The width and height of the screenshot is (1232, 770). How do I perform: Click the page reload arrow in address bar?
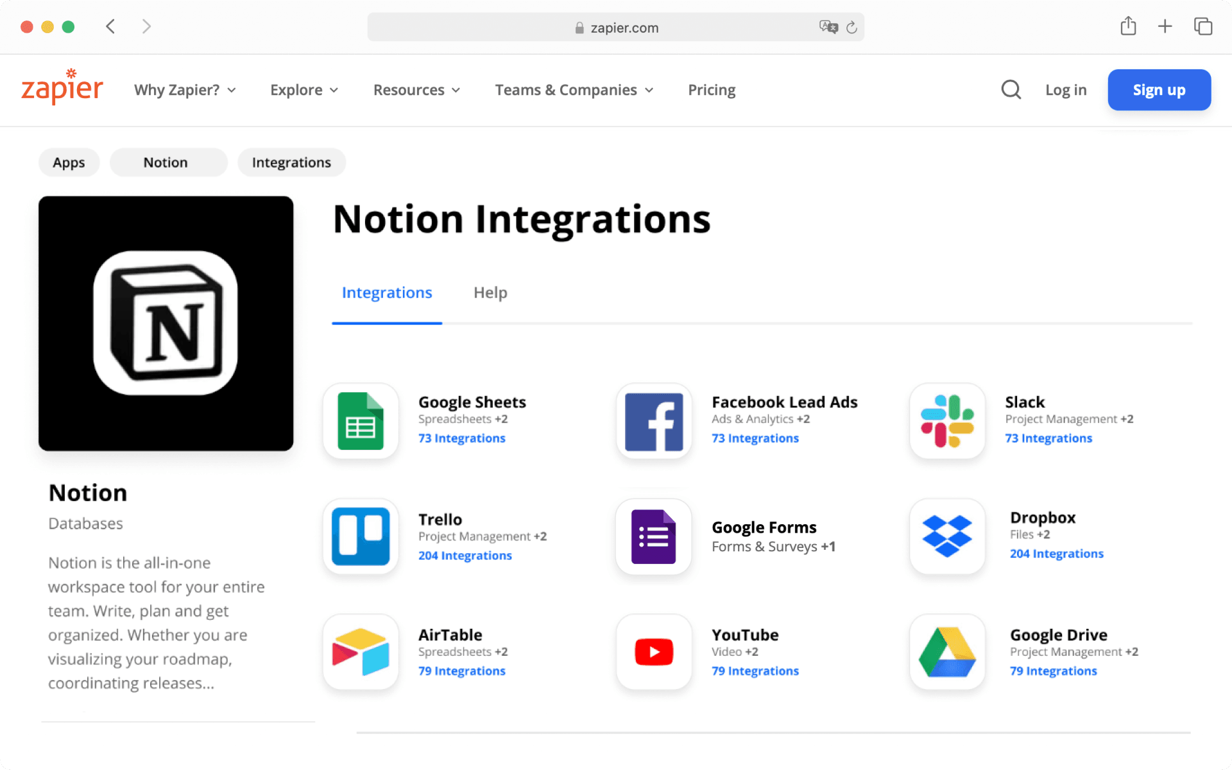851,27
